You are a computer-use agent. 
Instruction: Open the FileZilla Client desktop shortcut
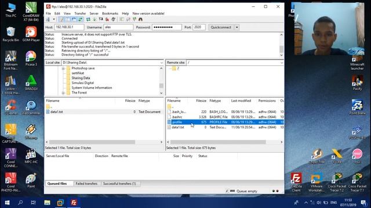coord(296,182)
